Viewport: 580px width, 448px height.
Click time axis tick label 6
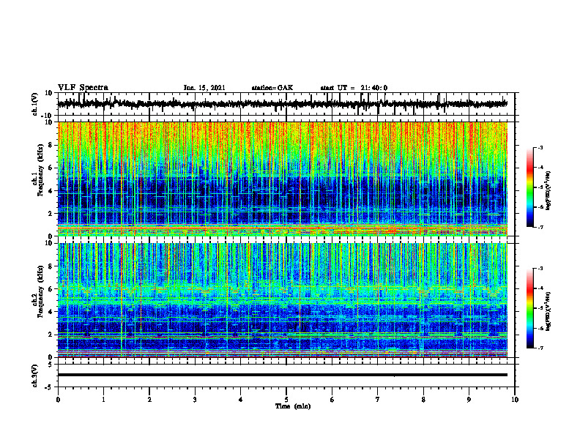[332, 400]
